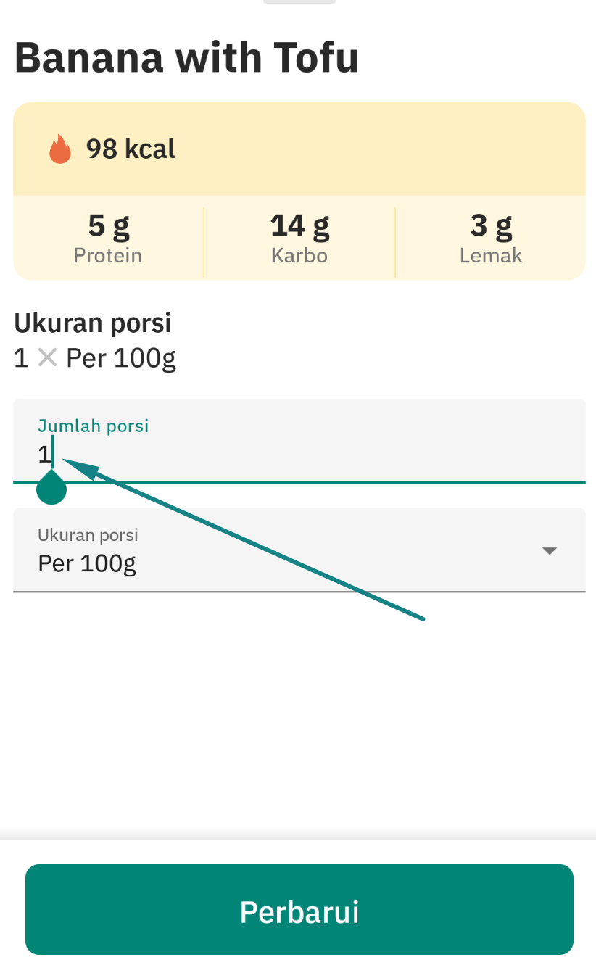This screenshot has height=973, width=596.
Task: Select the Per 100g dropdown value
Action: click(x=87, y=563)
